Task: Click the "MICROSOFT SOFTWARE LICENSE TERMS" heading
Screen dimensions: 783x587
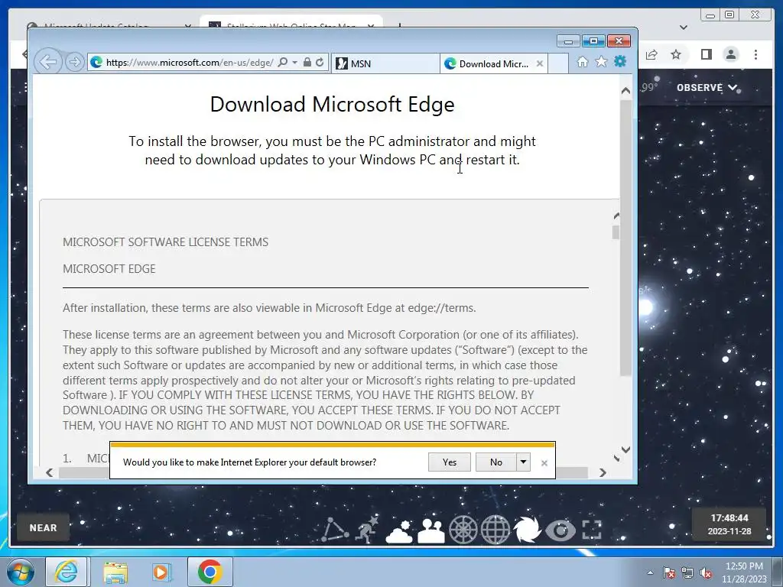Action: coord(165,242)
